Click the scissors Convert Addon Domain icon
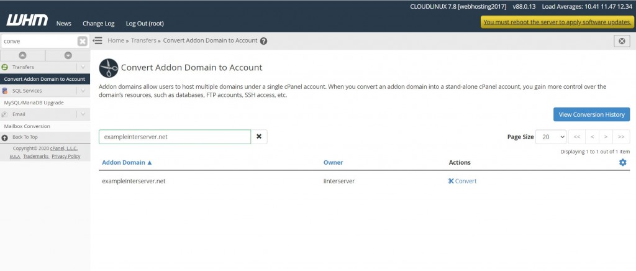 coord(109,68)
